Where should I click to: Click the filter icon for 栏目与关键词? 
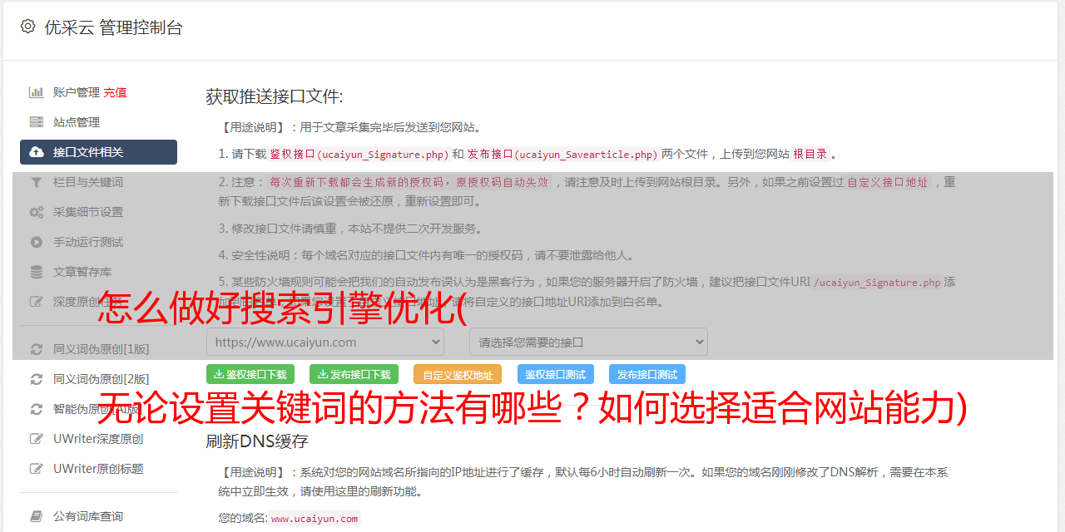[37, 182]
